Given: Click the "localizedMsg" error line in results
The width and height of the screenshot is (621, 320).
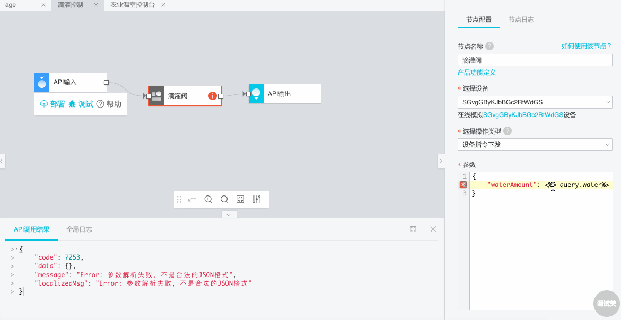Looking at the screenshot, I should pyautogui.click(x=143, y=283).
